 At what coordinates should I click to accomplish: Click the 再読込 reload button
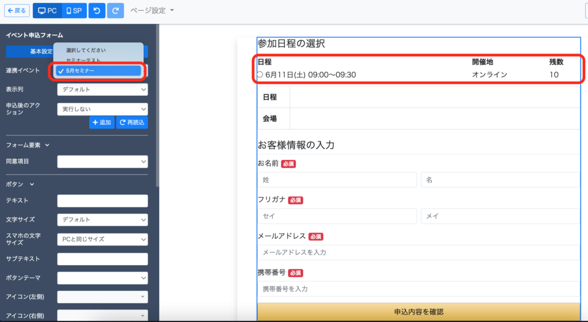tap(132, 122)
